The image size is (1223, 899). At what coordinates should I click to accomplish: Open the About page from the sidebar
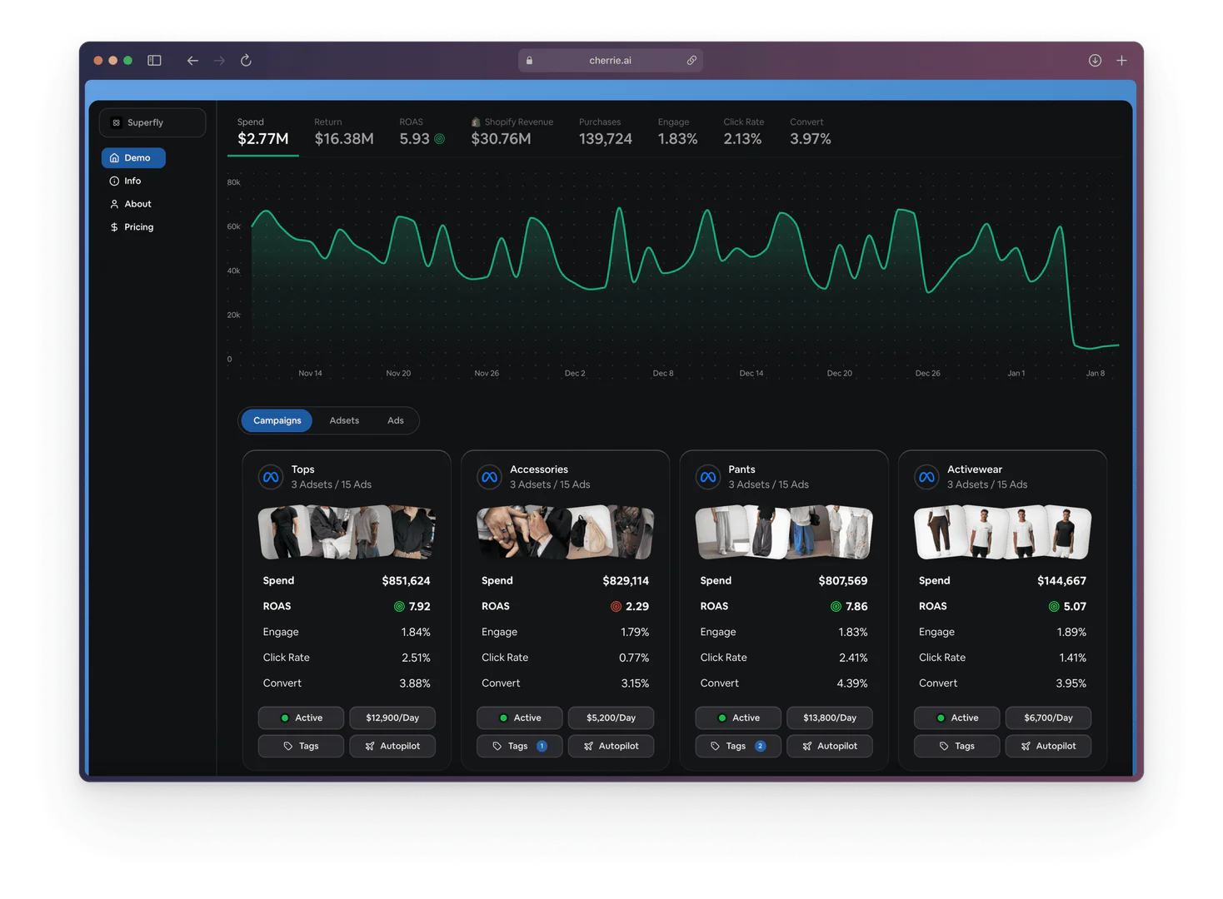coord(136,204)
